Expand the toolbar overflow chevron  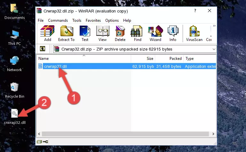pyautogui.click(x=214, y=26)
